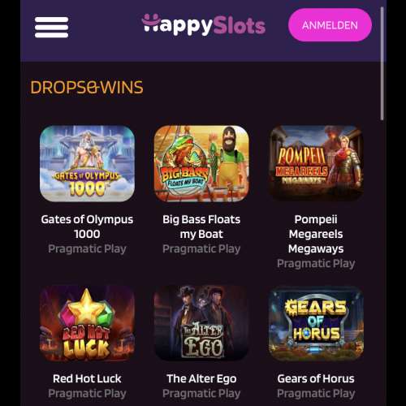
Task: Click Pragmatic Play under The Alter Ego
Action: (201, 393)
